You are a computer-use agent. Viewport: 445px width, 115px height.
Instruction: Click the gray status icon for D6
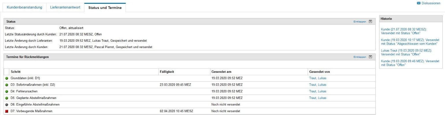pyautogui.click(x=7, y=105)
